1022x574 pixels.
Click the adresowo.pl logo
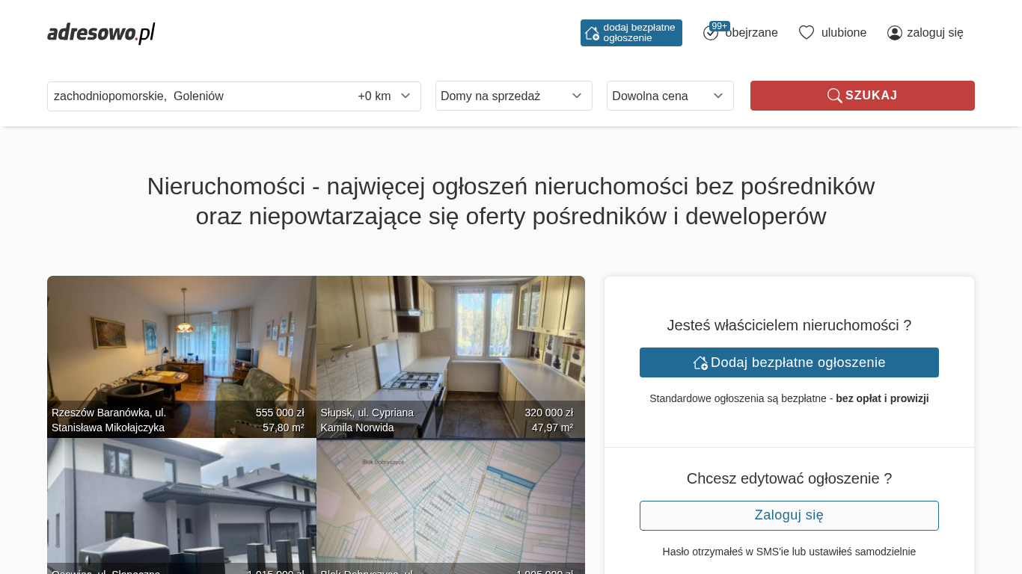[101, 33]
